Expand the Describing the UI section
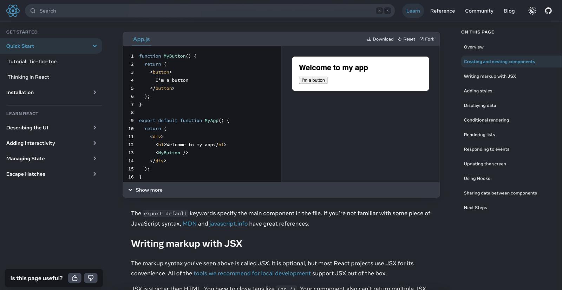 pyautogui.click(x=94, y=128)
